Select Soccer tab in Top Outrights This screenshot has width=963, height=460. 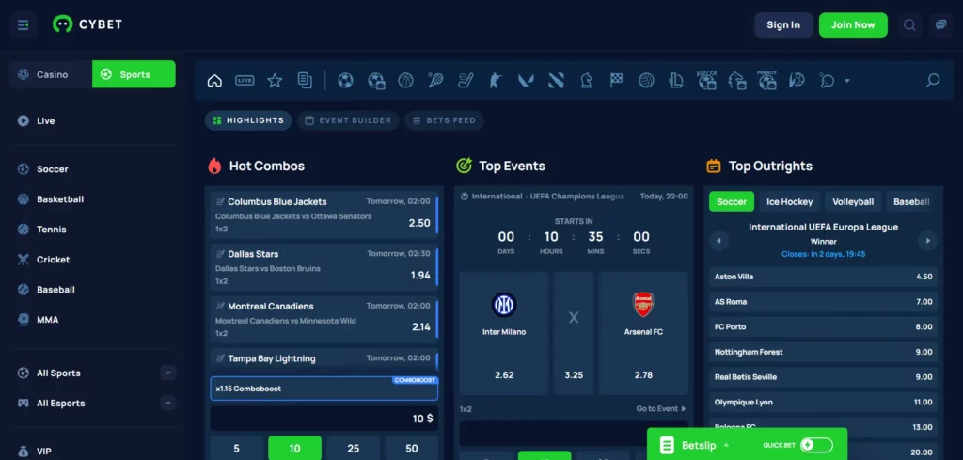732,201
